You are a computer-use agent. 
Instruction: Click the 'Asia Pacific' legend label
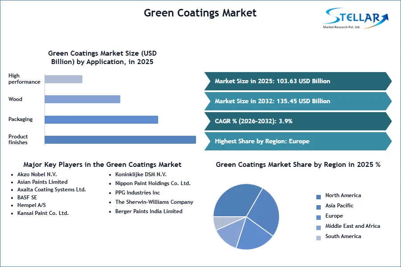click(340, 206)
